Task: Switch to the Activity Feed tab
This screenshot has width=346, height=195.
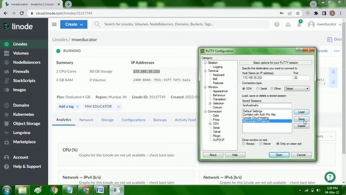Action: tap(185, 120)
